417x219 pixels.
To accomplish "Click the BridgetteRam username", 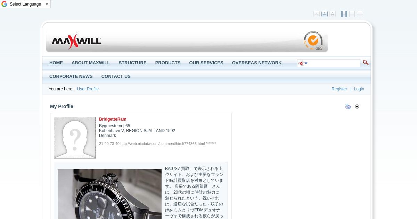I will [x=113, y=119].
